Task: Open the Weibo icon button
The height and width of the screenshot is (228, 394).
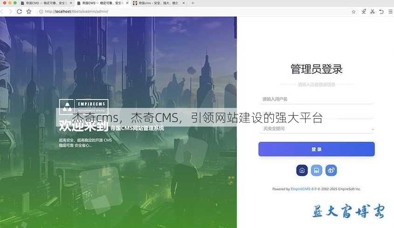Action: pyautogui.click(x=331, y=171)
